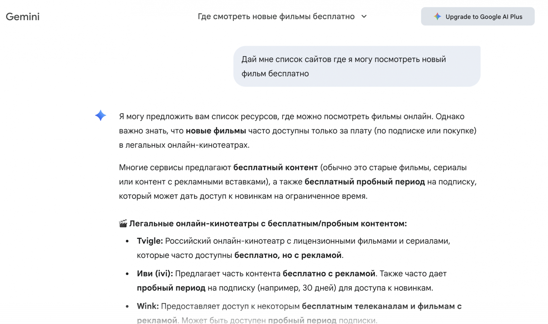Click the user prompt message bubble

pos(357,66)
